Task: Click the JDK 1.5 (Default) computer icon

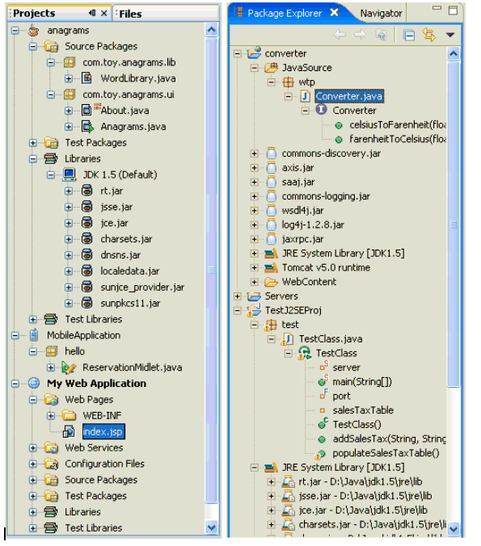Action: 69,174
